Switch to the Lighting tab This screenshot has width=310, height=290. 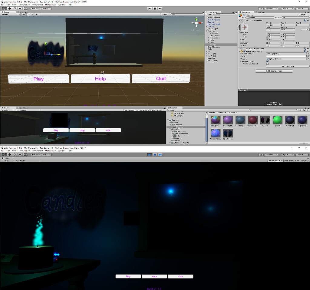(260, 12)
